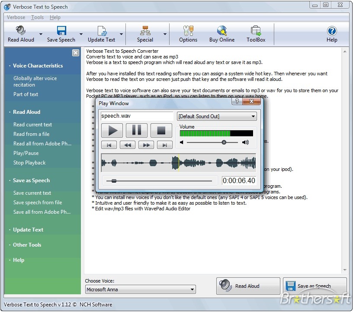Expand the Update Text sidebar section
353x312 pixels.
click(28, 230)
